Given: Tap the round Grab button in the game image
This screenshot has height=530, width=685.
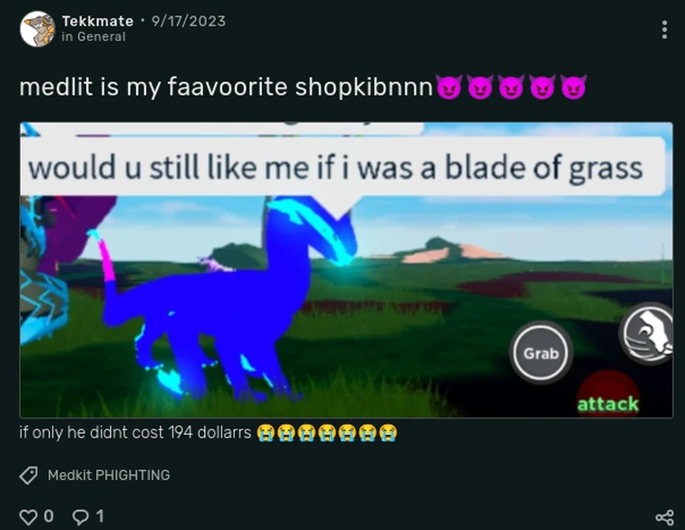Looking at the screenshot, I should click(x=541, y=353).
